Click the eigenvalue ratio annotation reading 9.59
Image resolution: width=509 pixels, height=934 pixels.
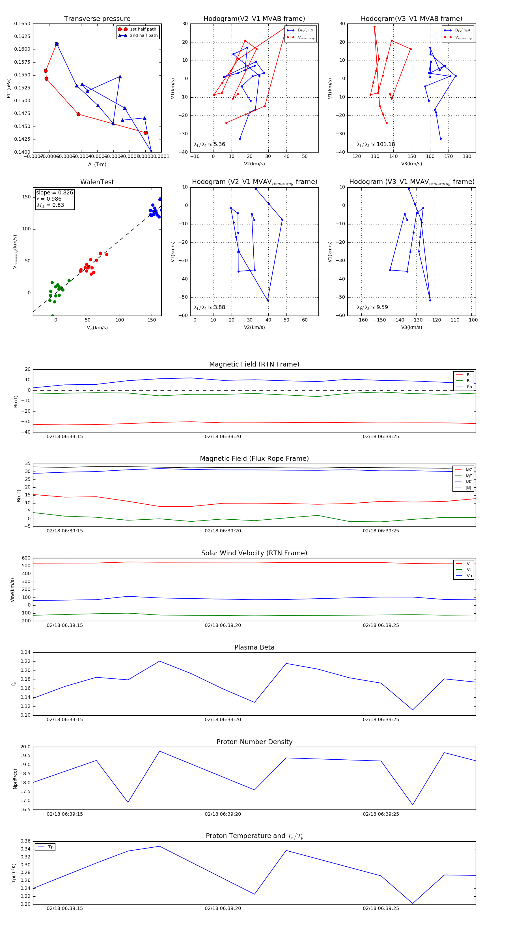[372, 307]
